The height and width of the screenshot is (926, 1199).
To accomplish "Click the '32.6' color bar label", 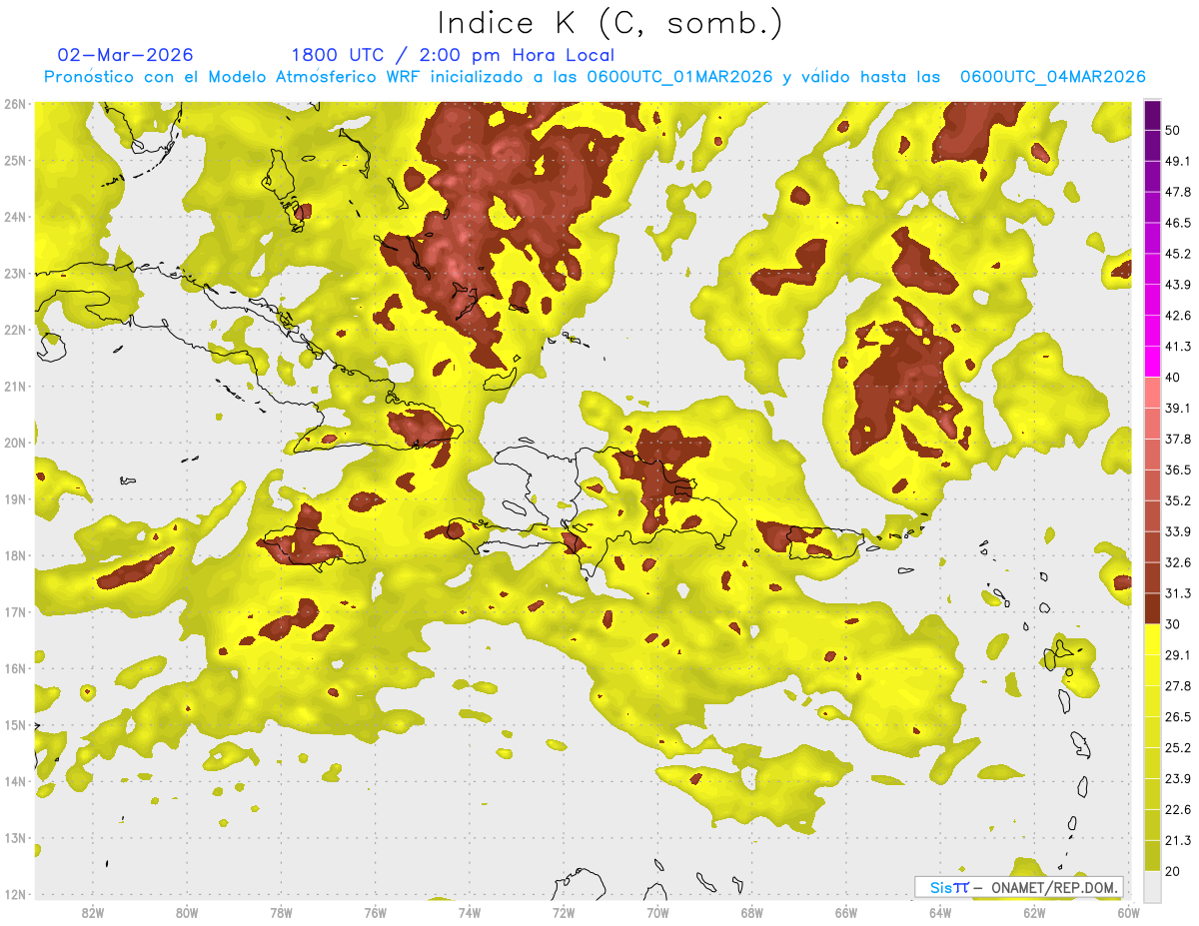I will (x=1177, y=562).
